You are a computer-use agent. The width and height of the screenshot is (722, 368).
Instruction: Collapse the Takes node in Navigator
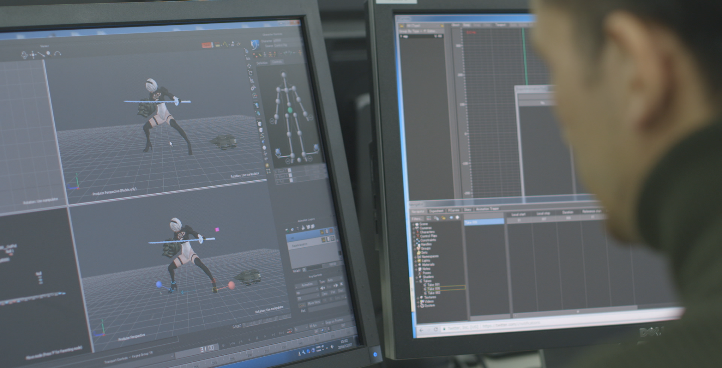417,281
